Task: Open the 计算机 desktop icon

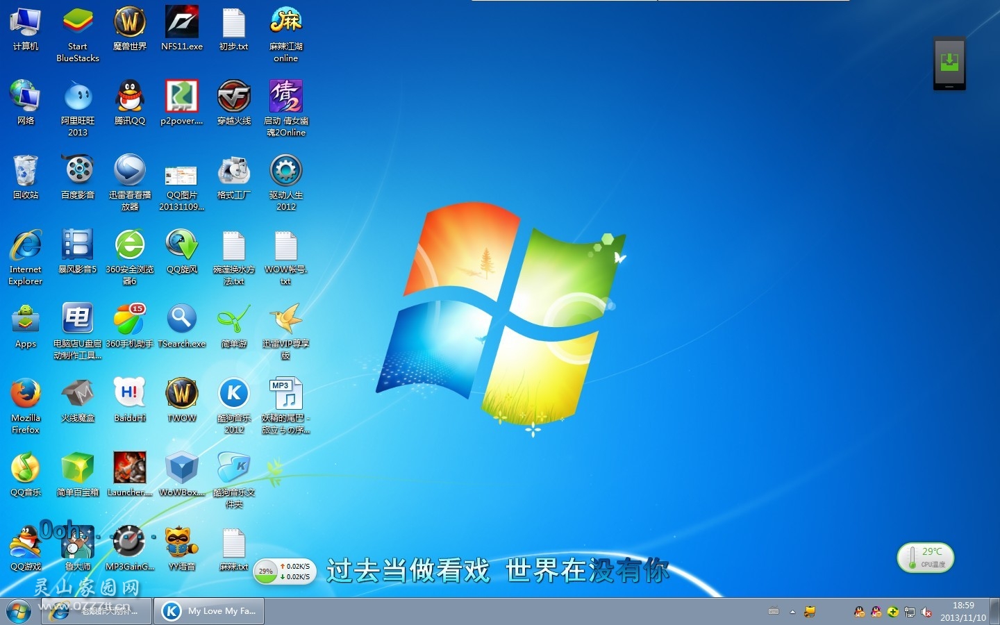Action: (x=26, y=29)
